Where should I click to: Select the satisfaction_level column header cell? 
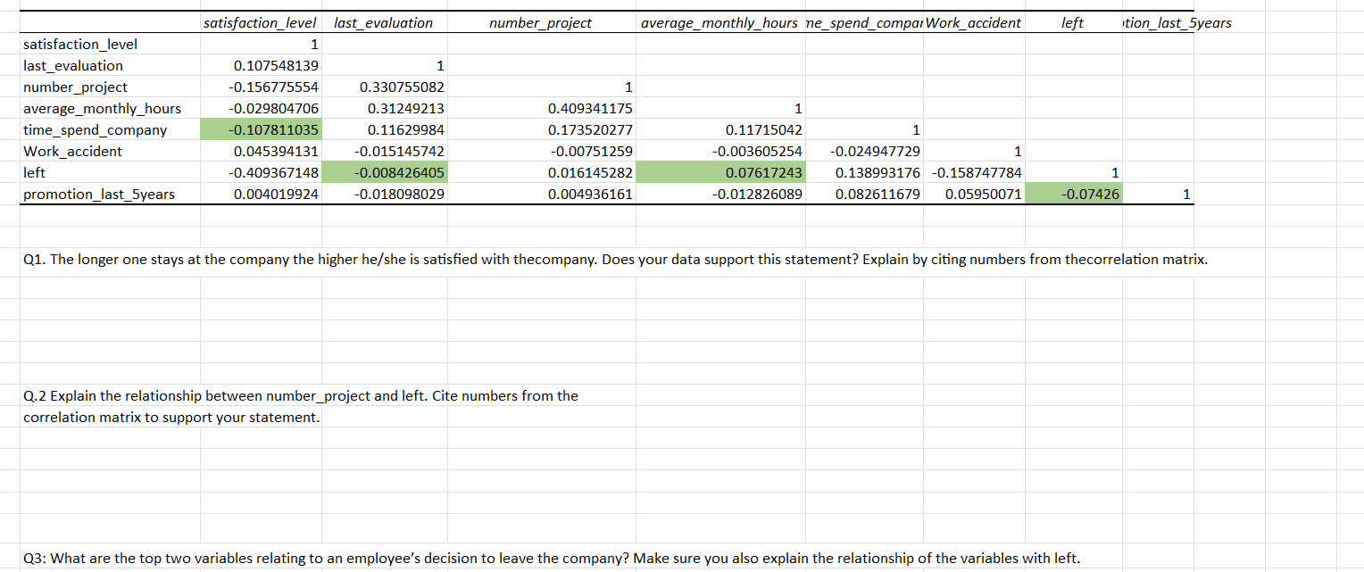pos(260,23)
